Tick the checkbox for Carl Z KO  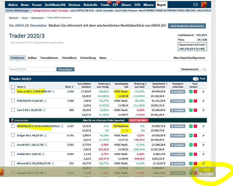(13, 110)
